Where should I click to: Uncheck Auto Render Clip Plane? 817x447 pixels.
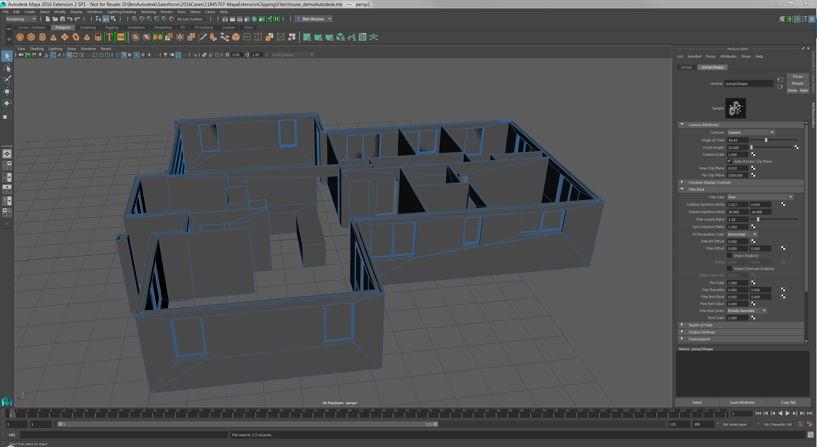[730, 161]
